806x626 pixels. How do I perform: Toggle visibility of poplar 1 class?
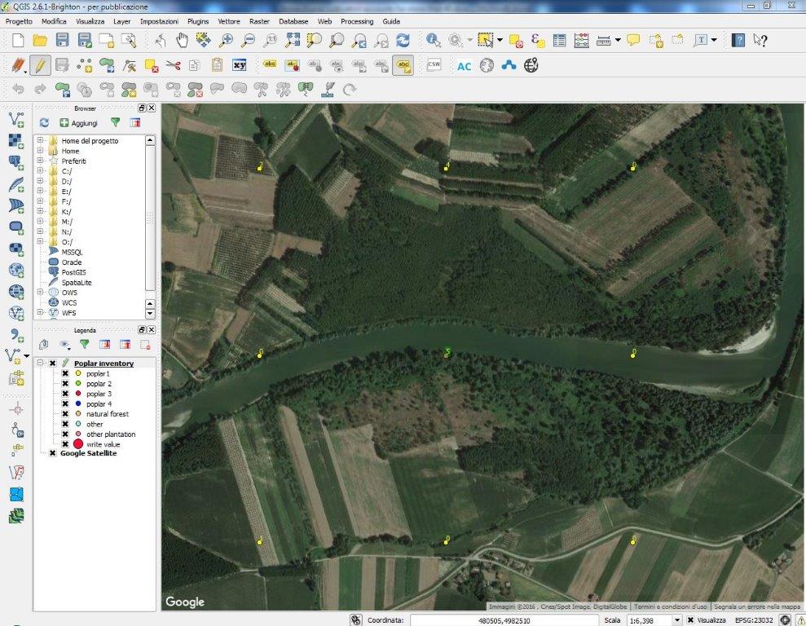click(65, 373)
